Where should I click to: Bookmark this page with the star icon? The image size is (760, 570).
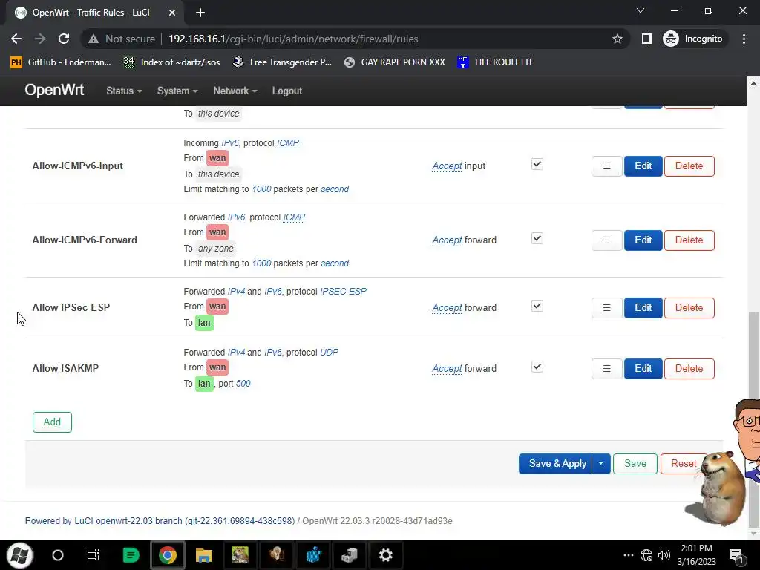617,39
